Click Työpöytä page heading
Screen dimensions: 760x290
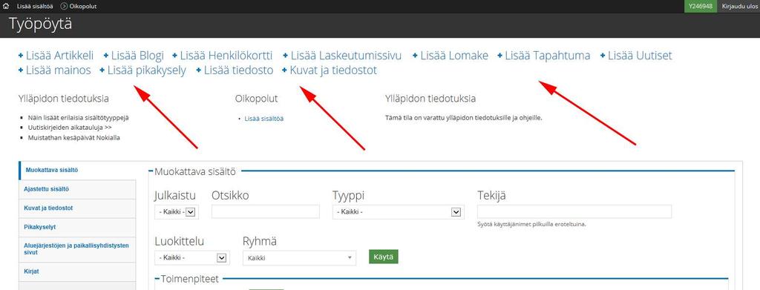click(x=40, y=24)
